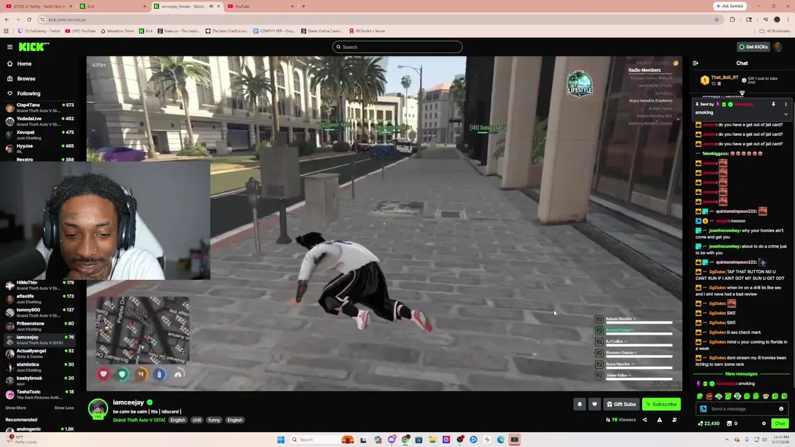Image resolution: width=795 pixels, height=447 pixels.
Task: Collapse gift leaderboard handle
Action: tap(742, 93)
